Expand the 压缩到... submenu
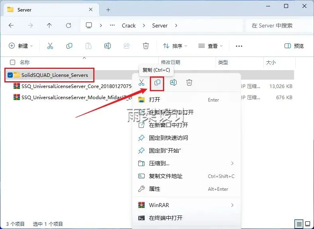Image resolution: width=314 pixels, height=229 pixels. coord(232,163)
